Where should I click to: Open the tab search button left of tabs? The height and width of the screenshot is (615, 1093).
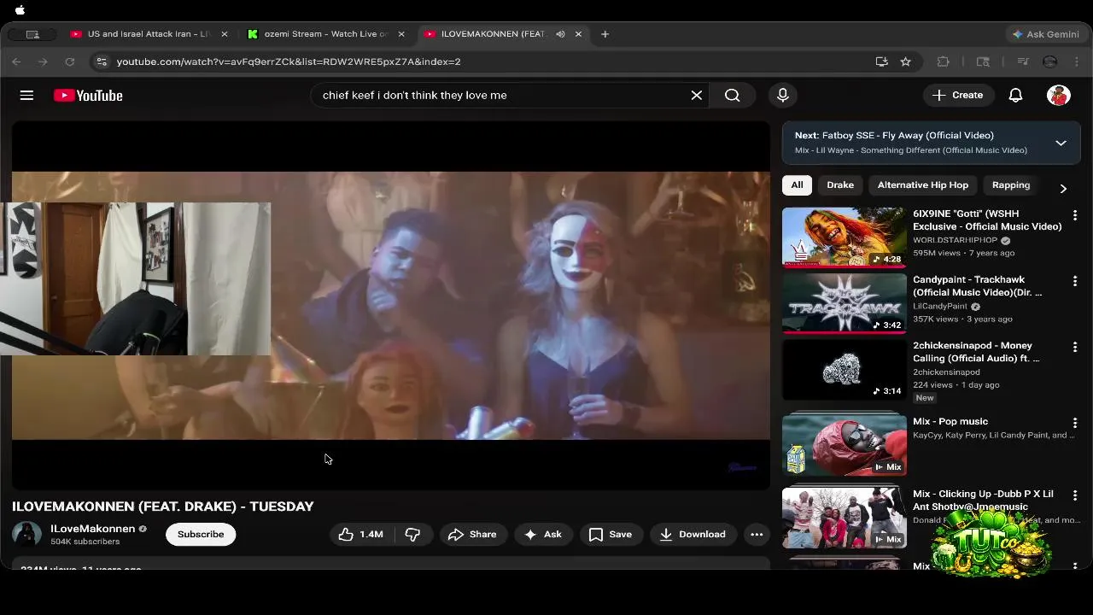coord(32,34)
